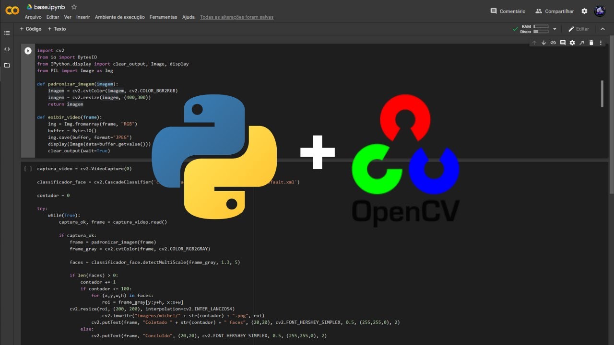Click 'def padronizar_imagem(imagem):' line
The height and width of the screenshot is (345, 614).
point(77,84)
